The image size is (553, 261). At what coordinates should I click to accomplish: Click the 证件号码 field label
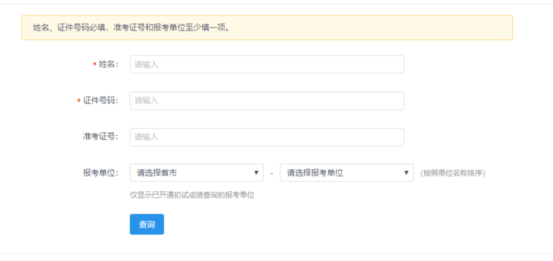101,101
